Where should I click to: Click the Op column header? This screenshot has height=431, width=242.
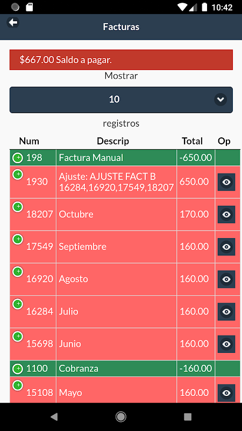[224, 141]
